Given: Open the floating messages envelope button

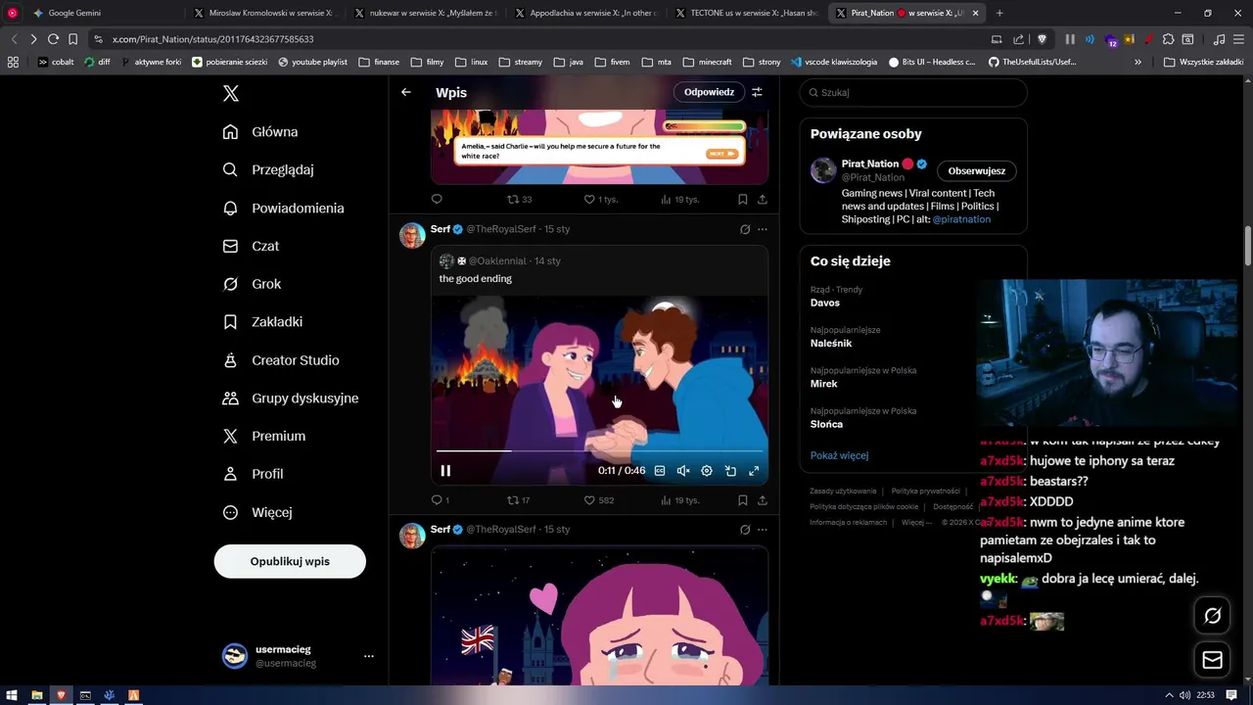Looking at the screenshot, I should [x=1213, y=660].
